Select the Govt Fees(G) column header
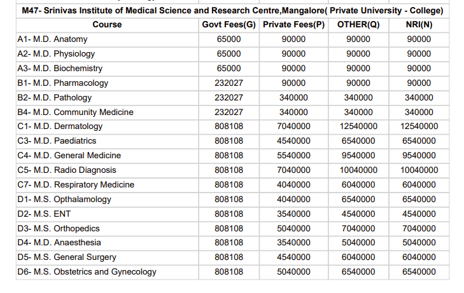Image resolution: width=464 pixels, height=293 pixels. click(228, 25)
